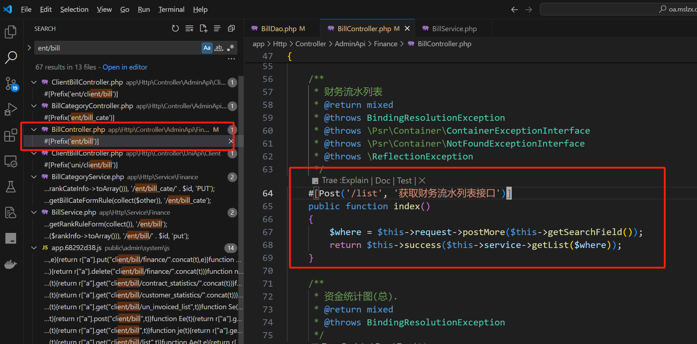Image resolution: width=697 pixels, height=344 pixels.
Task: Open the Edit menu
Action: point(46,9)
